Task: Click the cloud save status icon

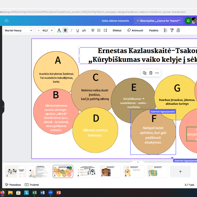Action: [7, 21]
